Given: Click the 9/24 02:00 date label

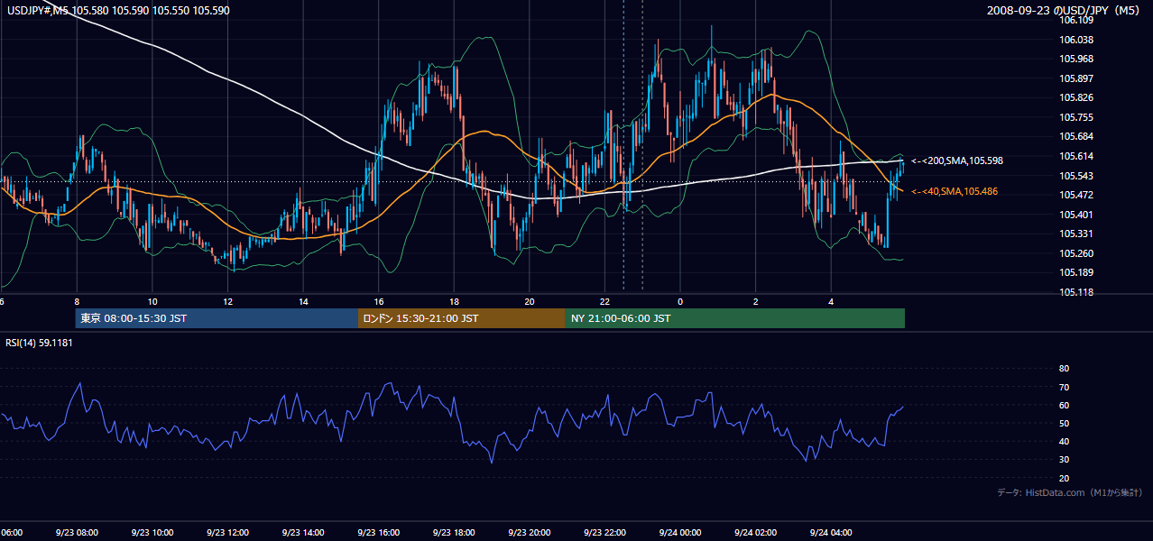Looking at the screenshot, I should 756,532.
